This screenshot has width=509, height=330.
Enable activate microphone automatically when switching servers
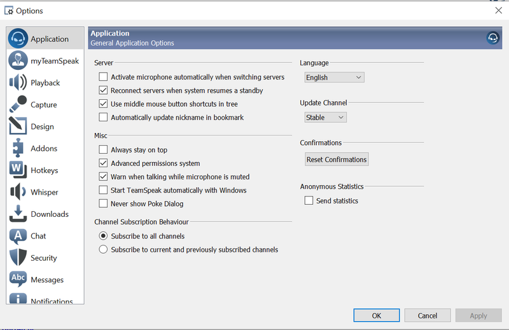(103, 77)
